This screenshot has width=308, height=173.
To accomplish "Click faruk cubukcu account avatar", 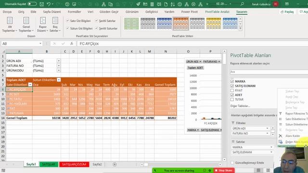I will tap(276, 4).
